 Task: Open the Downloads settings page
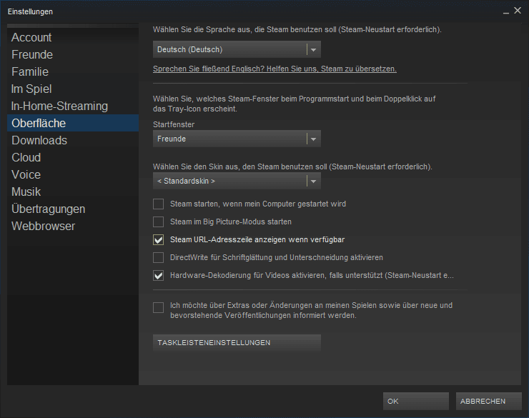[x=73, y=140]
